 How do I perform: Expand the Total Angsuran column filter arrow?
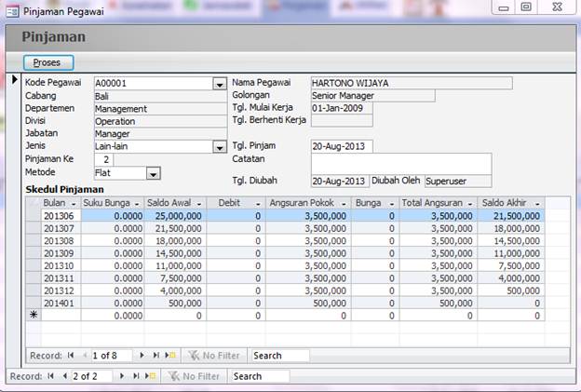tap(470, 203)
